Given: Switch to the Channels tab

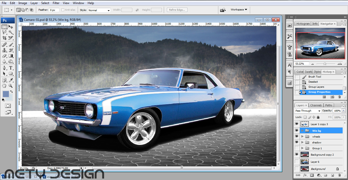Looking at the screenshot, I should (x=316, y=105).
